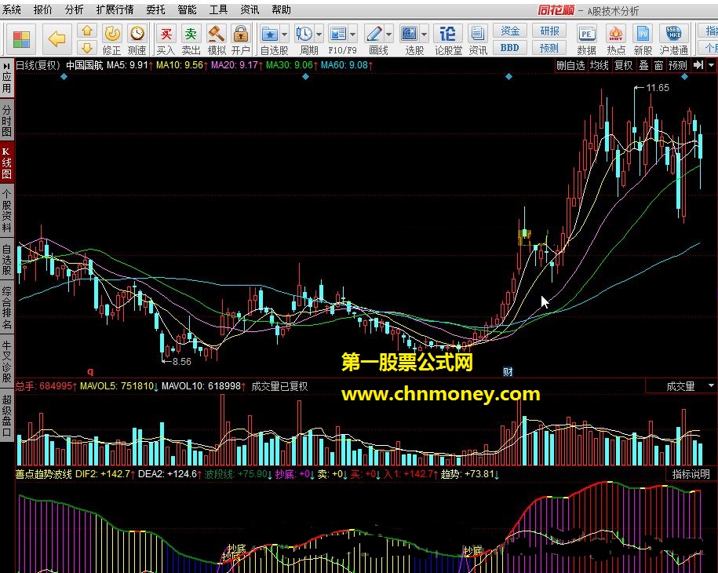Viewport: 718px width, 573px height.
Task: Click the 日线(复权) period label
Action: (38, 65)
